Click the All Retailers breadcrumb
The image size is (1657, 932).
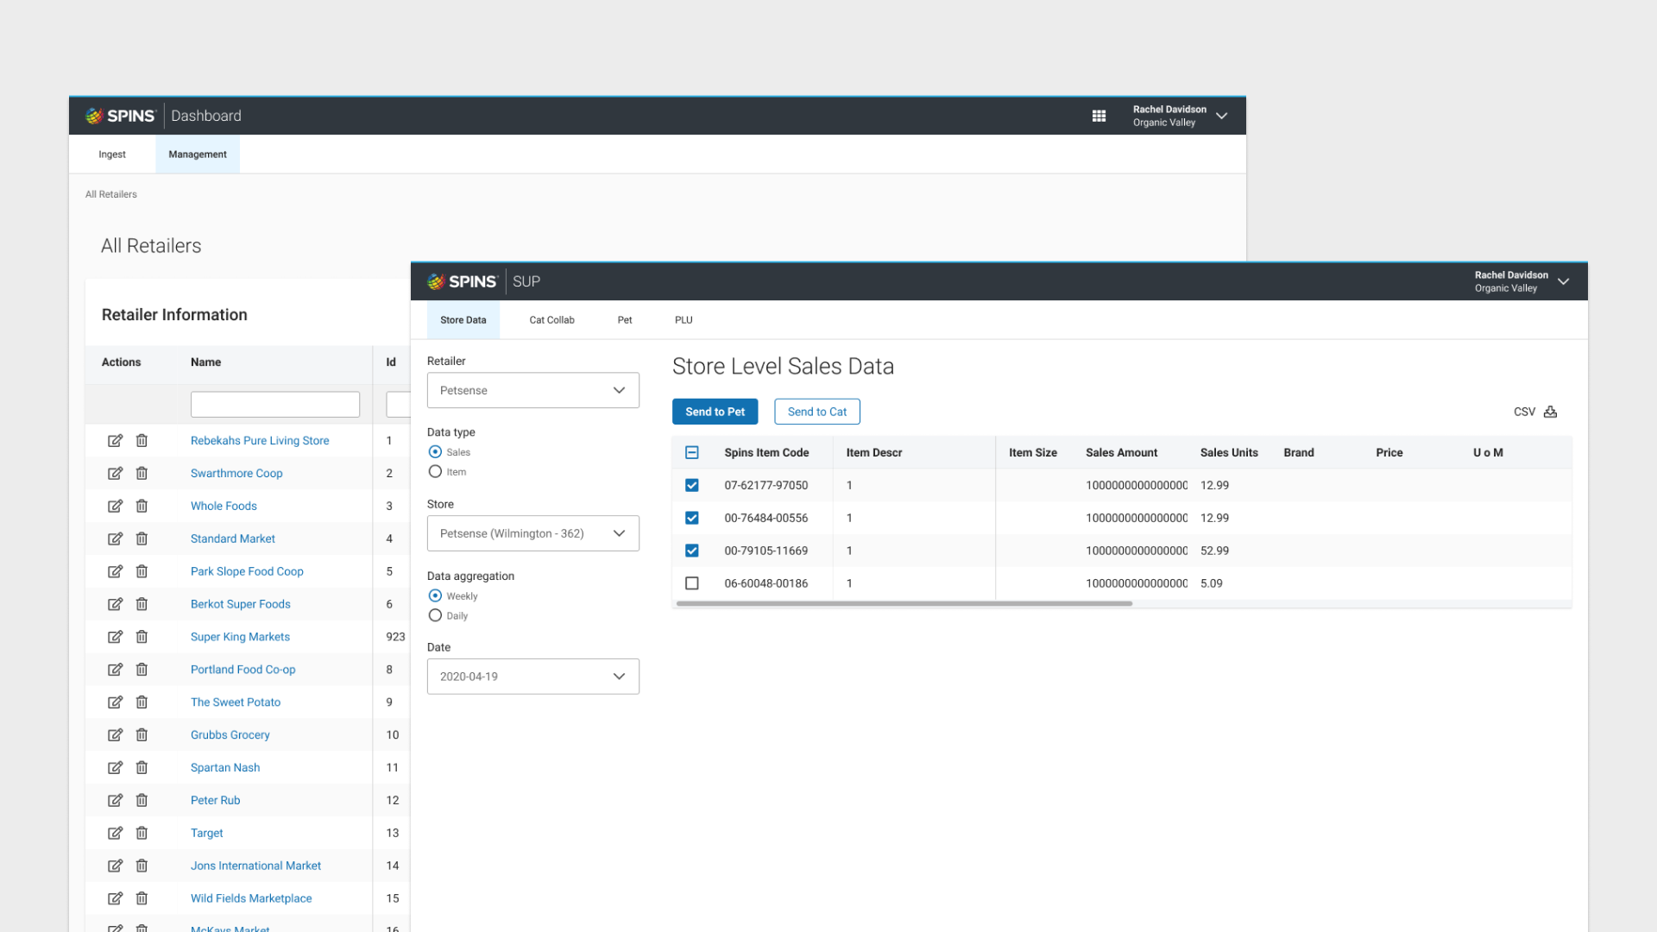110,194
